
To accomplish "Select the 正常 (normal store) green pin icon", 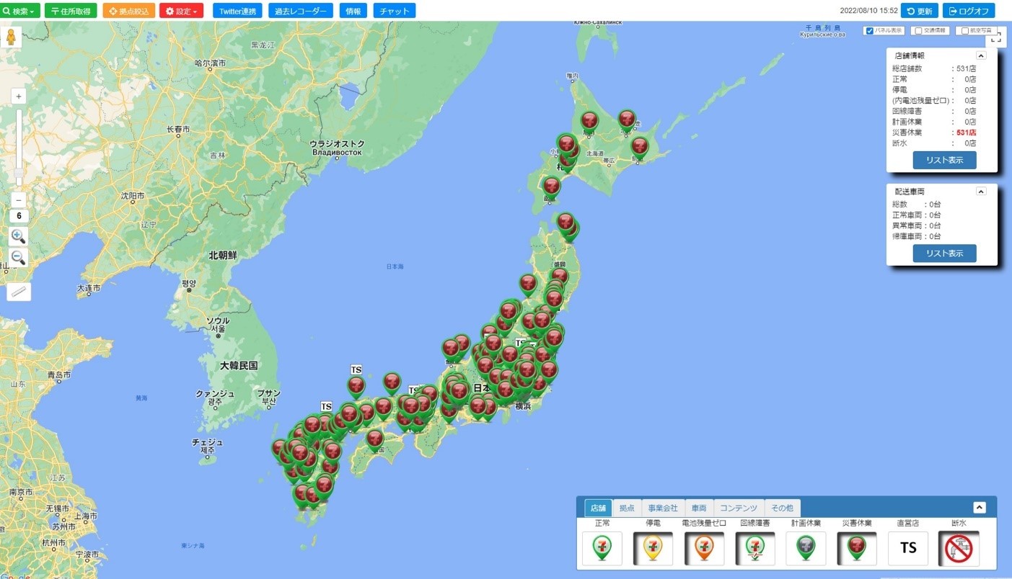I will [x=602, y=548].
